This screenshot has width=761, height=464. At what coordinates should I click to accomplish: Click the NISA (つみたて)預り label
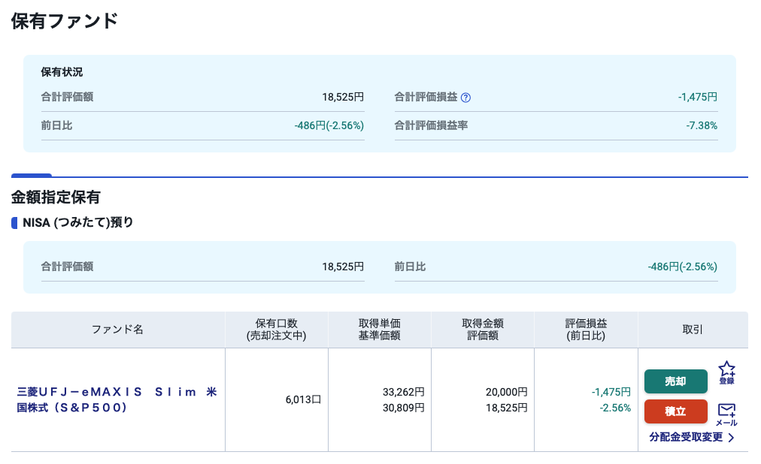pyautogui.click(x=78, y=222)
